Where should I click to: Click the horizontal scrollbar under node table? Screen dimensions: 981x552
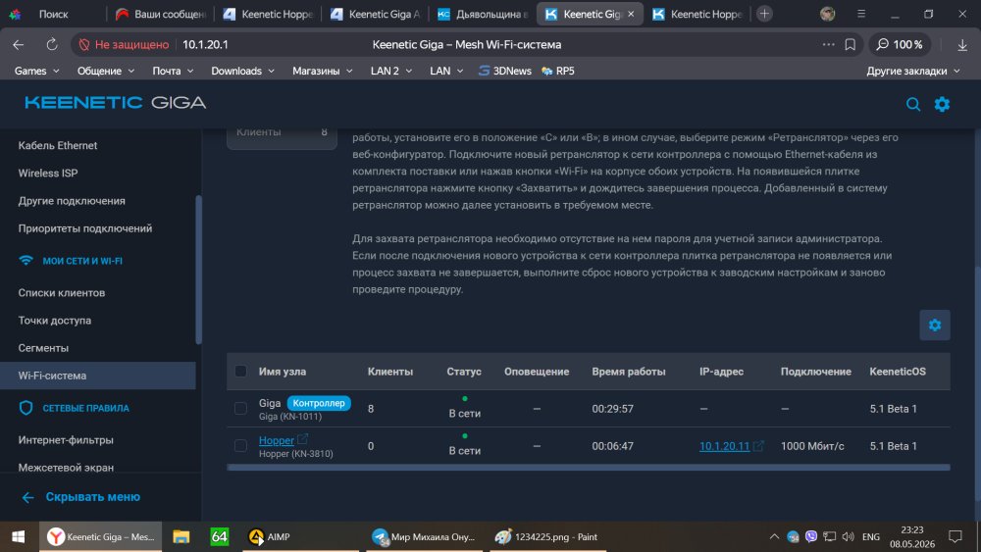[588, 468]
